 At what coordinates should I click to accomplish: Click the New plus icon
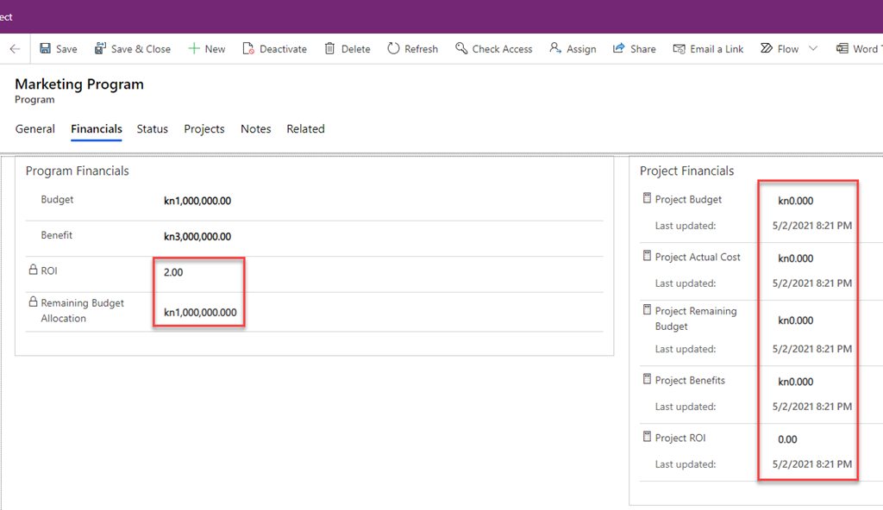[194, 49]
